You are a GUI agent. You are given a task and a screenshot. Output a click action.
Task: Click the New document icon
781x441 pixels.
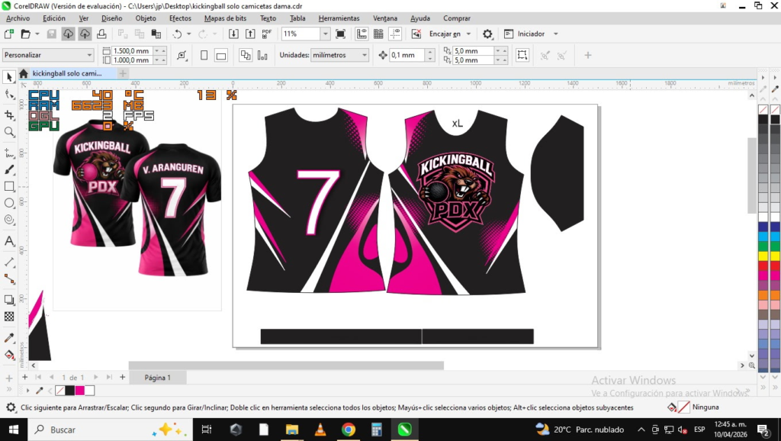(x=8, y=34)
